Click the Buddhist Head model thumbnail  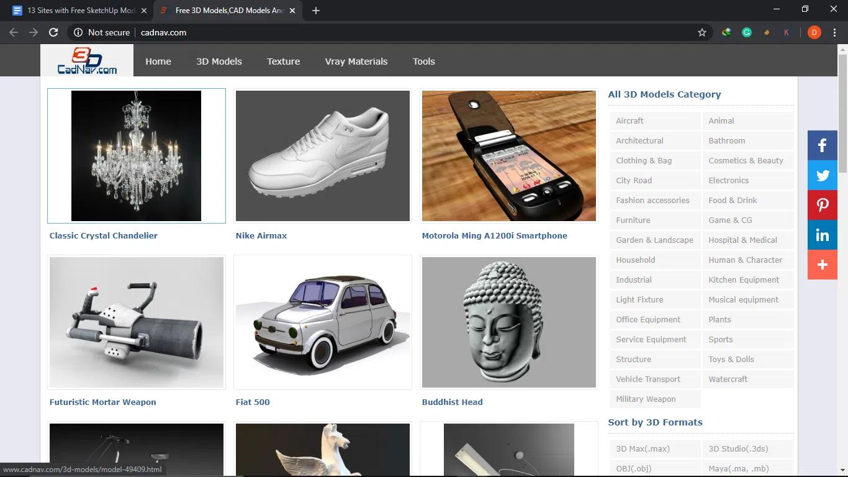pyautogui.click(x=508, y=322)
